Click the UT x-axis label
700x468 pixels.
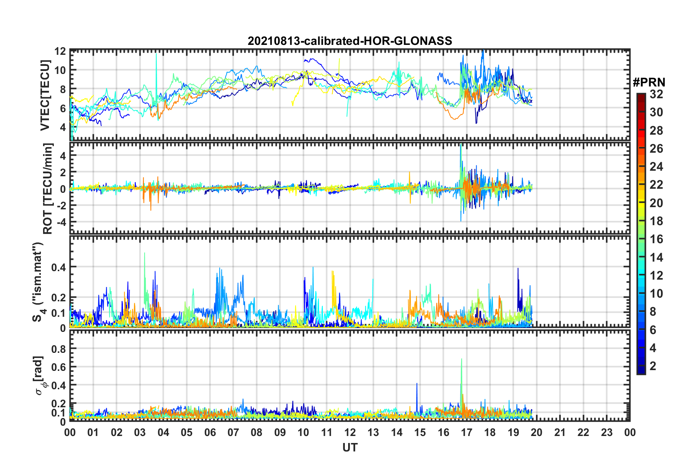(x=350, y=447)
